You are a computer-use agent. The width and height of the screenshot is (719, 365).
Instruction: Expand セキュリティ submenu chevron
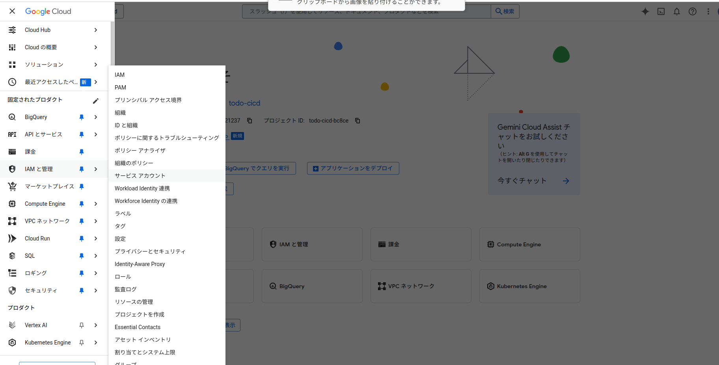(96, 291)
